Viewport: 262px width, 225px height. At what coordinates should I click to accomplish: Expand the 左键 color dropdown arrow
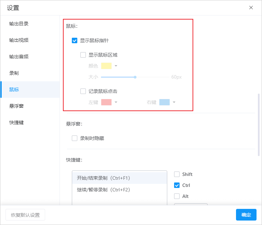point(116,102)
